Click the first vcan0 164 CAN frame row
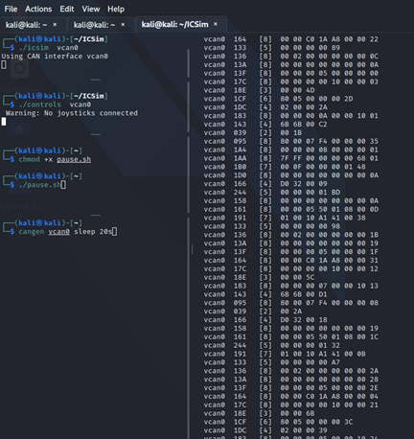This screenshot has height=439, width=414. tap(290, 39)
